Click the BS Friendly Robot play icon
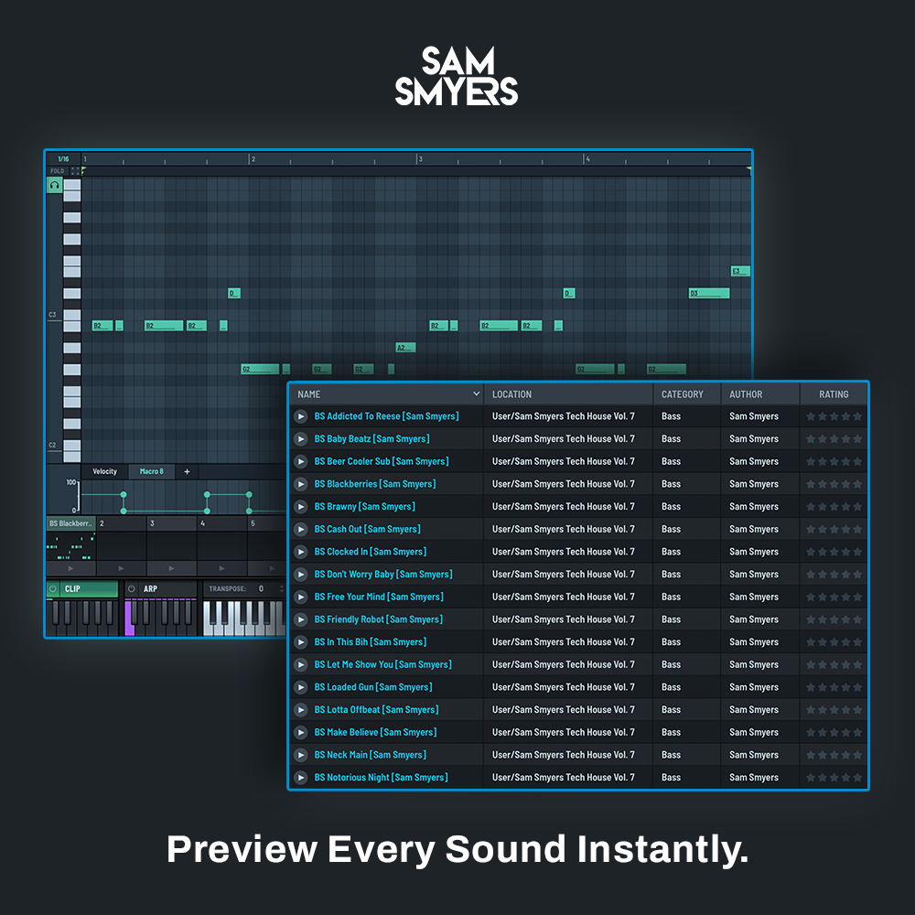 (x=300, y=619)
